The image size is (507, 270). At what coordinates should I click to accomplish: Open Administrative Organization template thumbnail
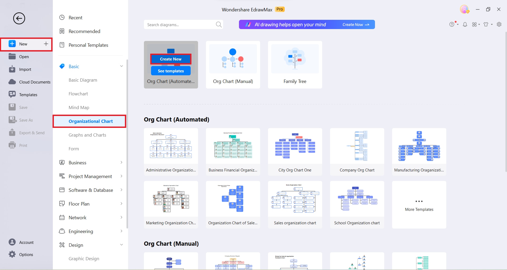tap(171, 146)
